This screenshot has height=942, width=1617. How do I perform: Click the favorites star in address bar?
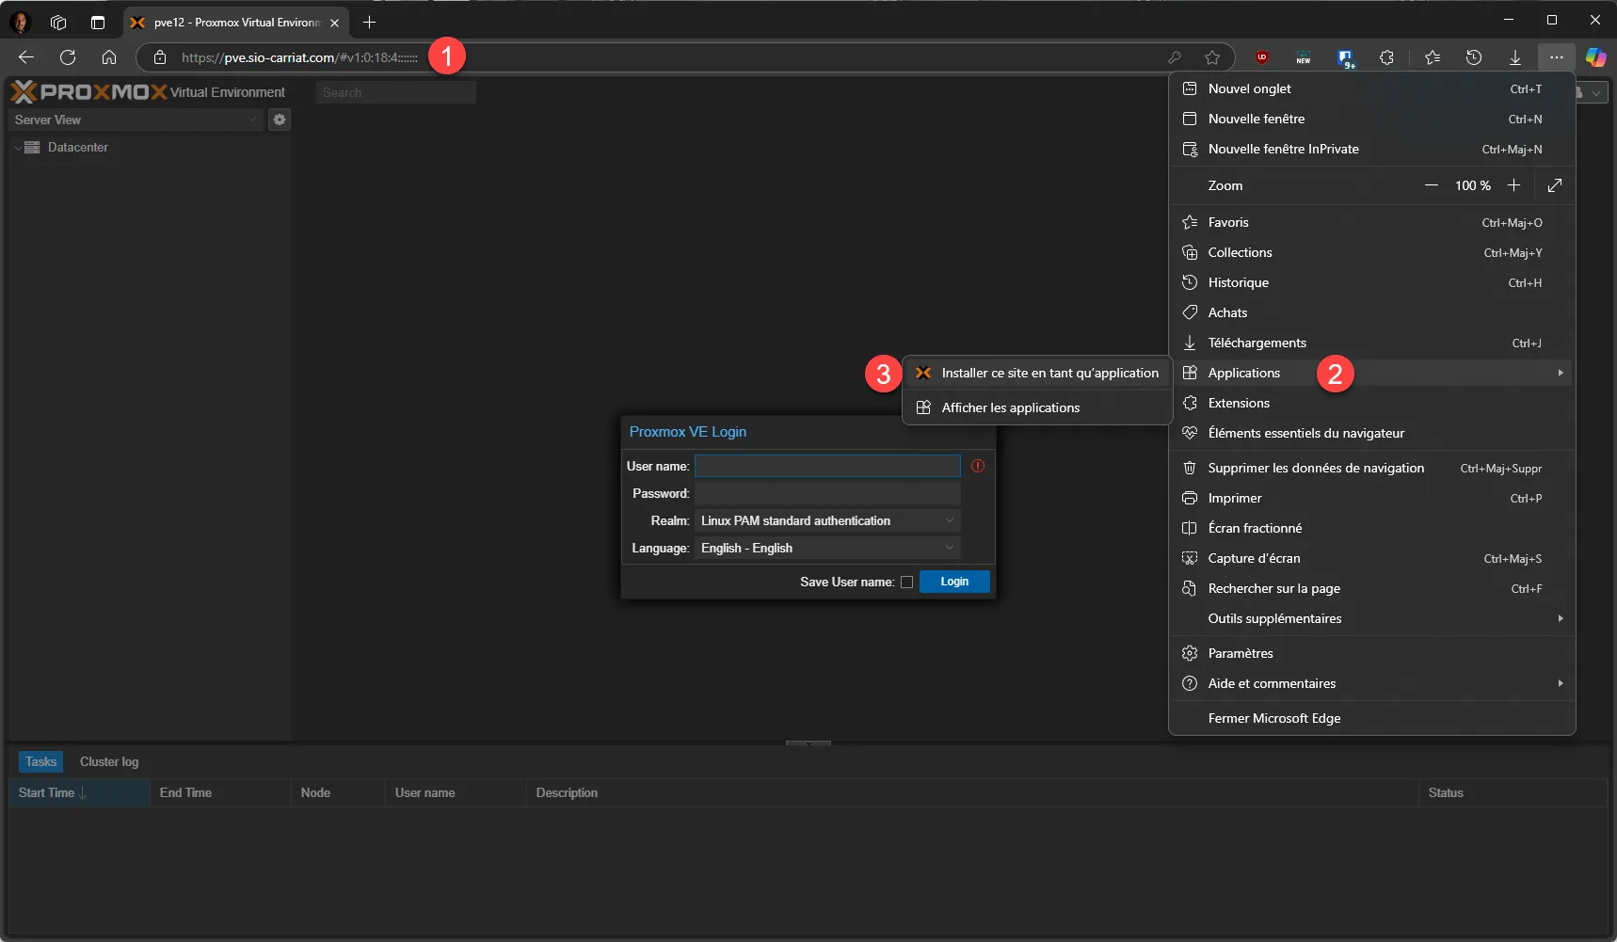tap(1212, 57)
